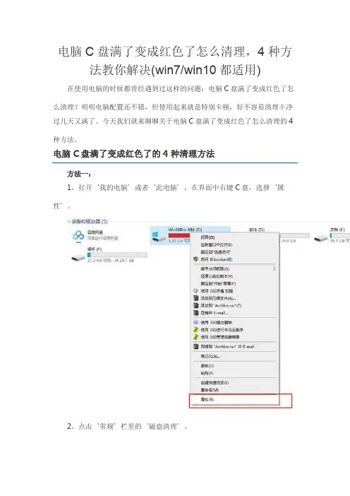Click the entertainment (F:) drive label
This screenshot has width=350, height=496.
95,249
